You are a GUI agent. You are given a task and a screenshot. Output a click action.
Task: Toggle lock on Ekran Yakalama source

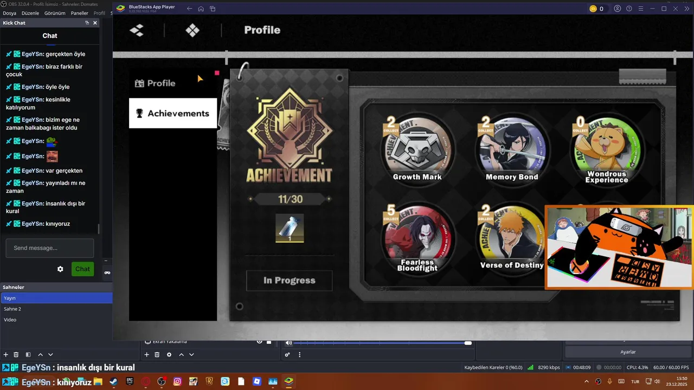pyautogui.click(x=269, y=342)
